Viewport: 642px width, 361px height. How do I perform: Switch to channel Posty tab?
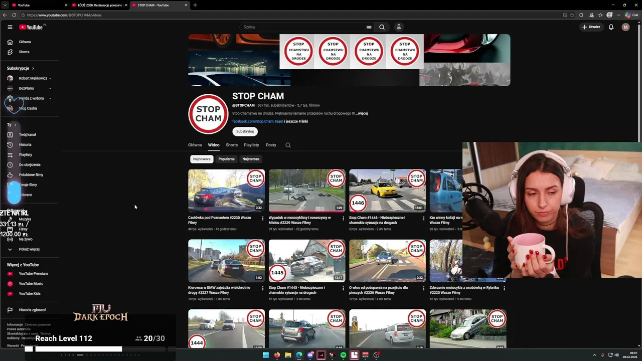click(x=271, y=145)
